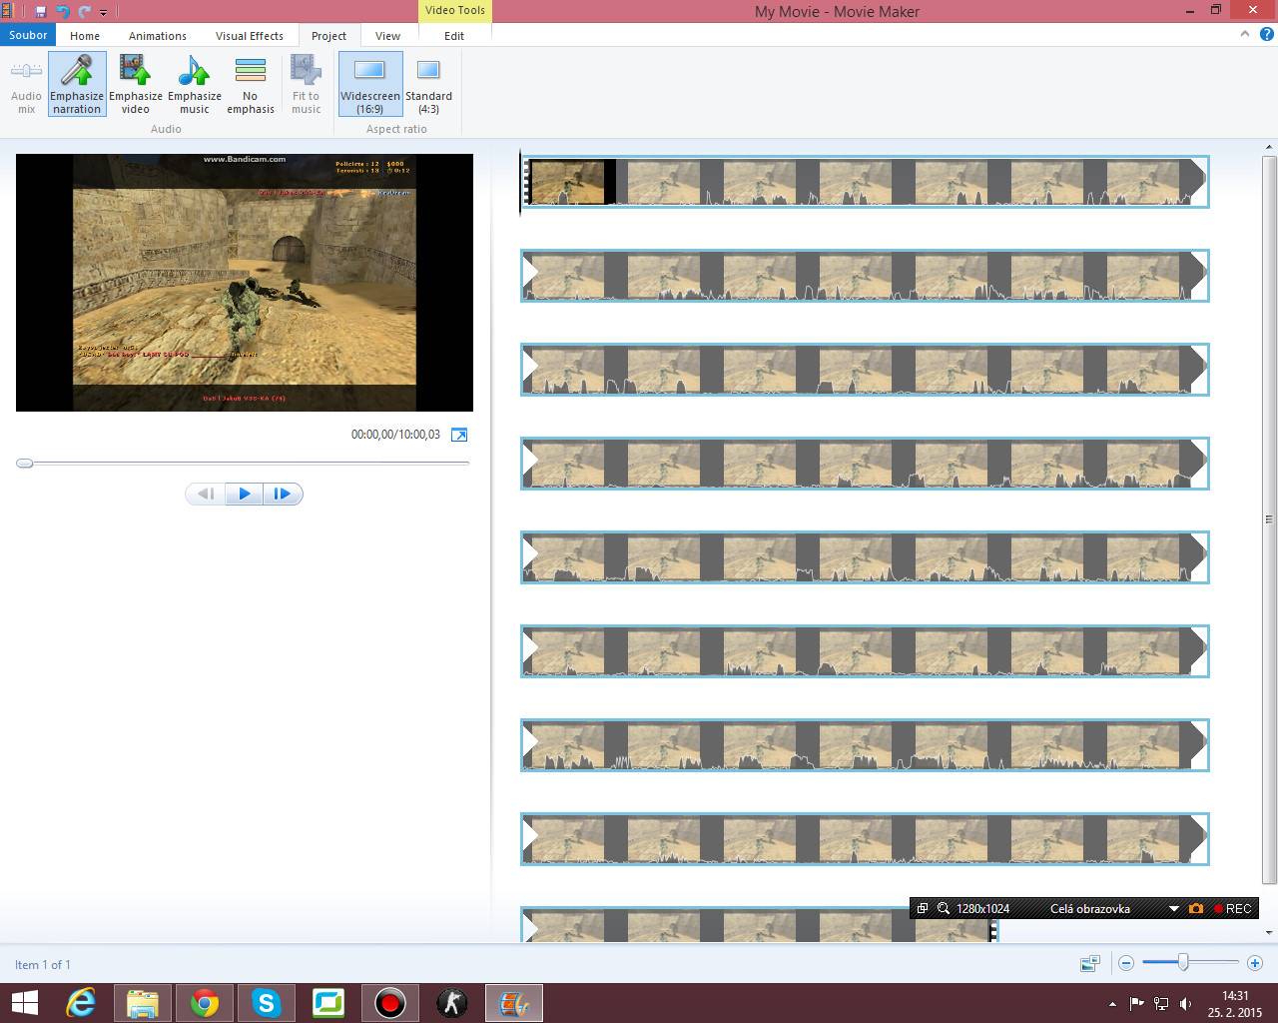Set aspect ratio to Widescreen (16:9)
Image resolution: width=1278 pixels, height=1023 pixels.
pos(370,84)
